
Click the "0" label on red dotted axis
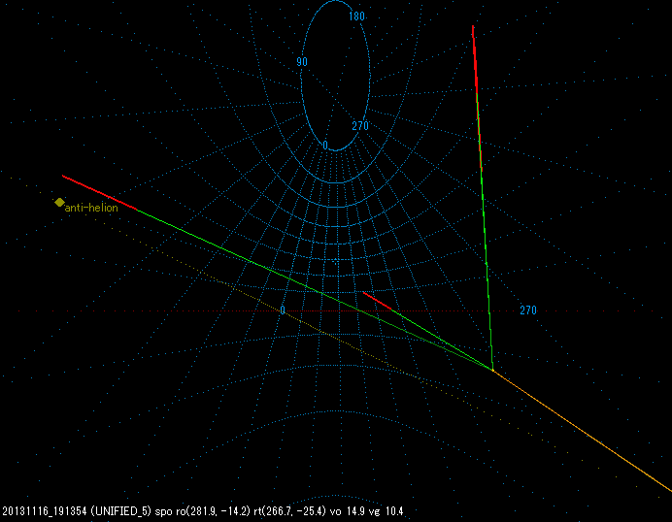point(283,310)
